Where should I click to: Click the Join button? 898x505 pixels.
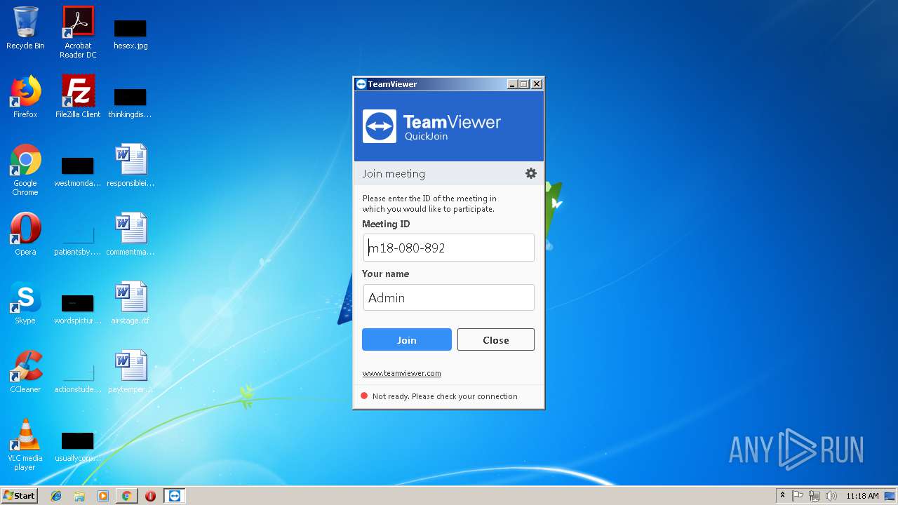[x=407, y=339]
